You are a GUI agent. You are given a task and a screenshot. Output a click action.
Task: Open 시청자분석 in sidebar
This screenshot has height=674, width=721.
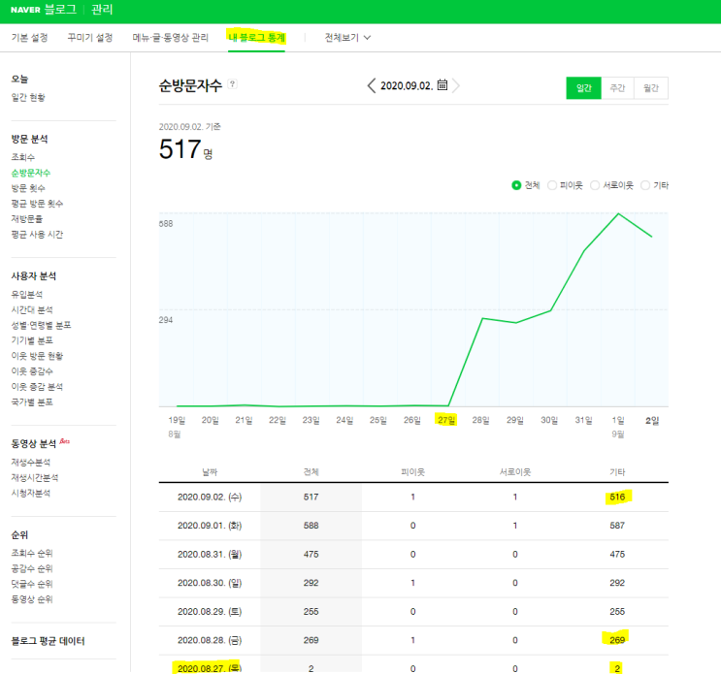click(31, 493)
